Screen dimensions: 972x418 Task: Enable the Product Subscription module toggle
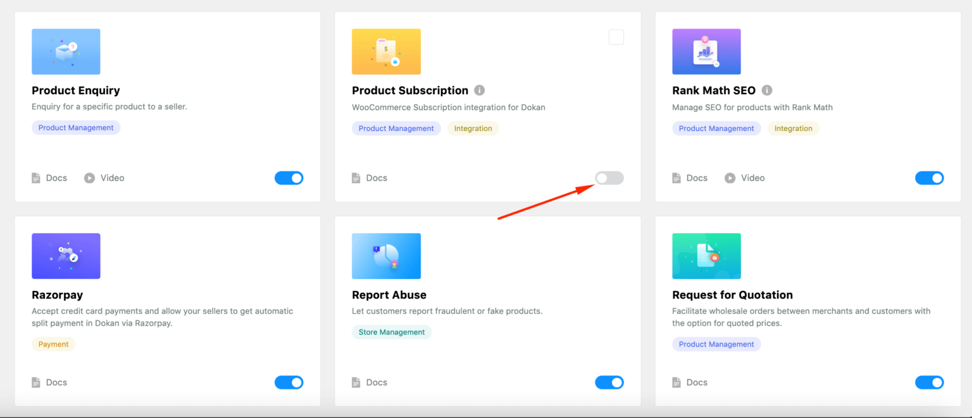(x=609, y=178)
